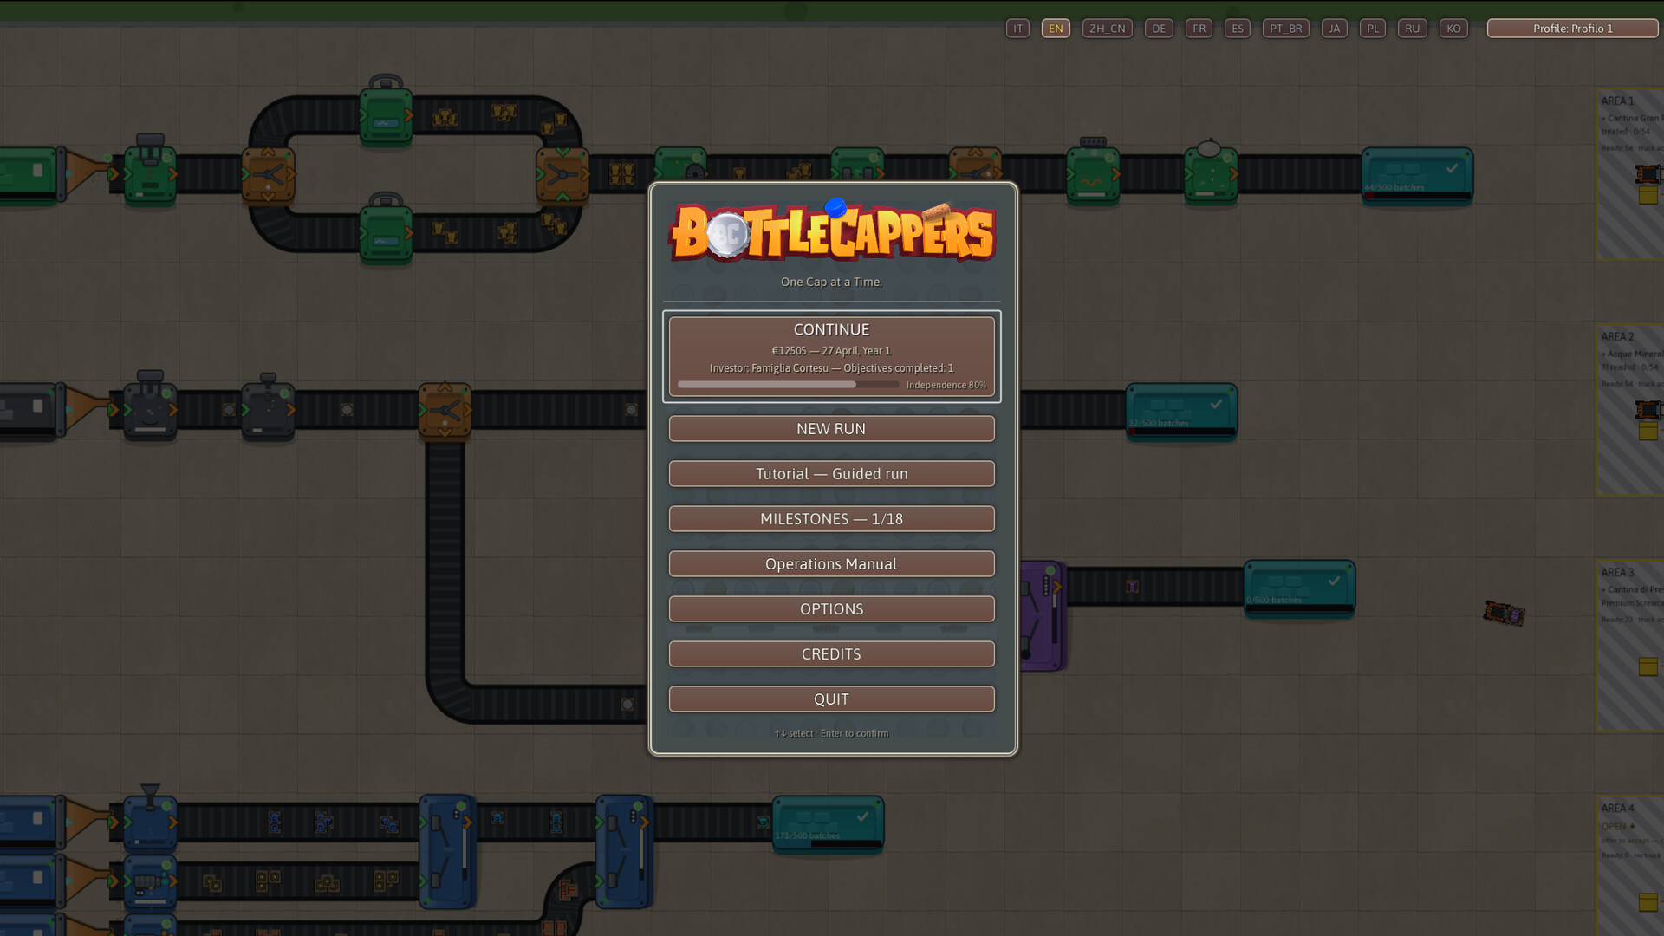Open MILESTONES — 1/18
Image resolution: width=1664 pixels, height=936 pixels.
(831, 519)
